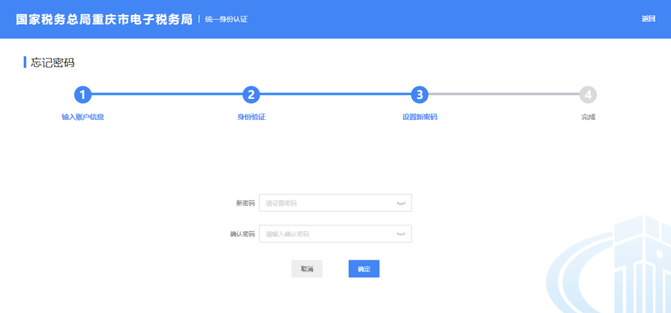Click the 国家税务总局重庆市电子税务局 header title
The image size is (671, 313).
(104, 19)
